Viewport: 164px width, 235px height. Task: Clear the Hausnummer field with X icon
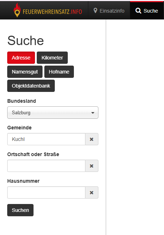pos(92,192)
